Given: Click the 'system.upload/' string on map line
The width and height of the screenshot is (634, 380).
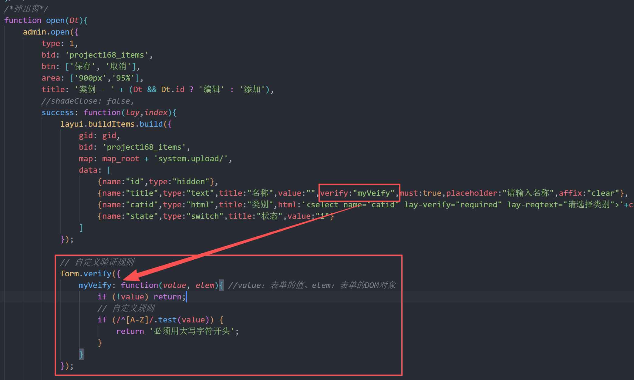Looking at the screenshot, I should (x=191, y=158).
